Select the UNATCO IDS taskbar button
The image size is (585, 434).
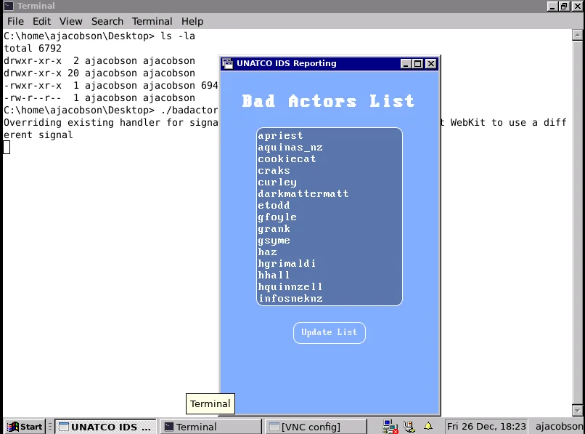(x=105, y=427)
